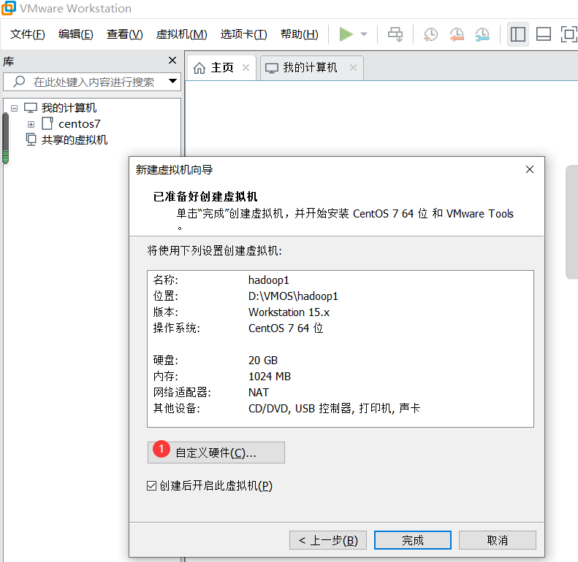Click the Revert to Snapshot icon

coord(457,34)
